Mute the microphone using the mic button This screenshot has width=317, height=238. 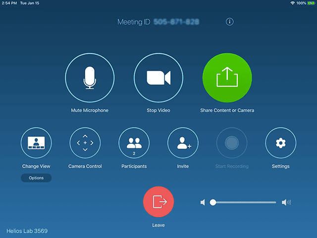[x=90, y=78]
